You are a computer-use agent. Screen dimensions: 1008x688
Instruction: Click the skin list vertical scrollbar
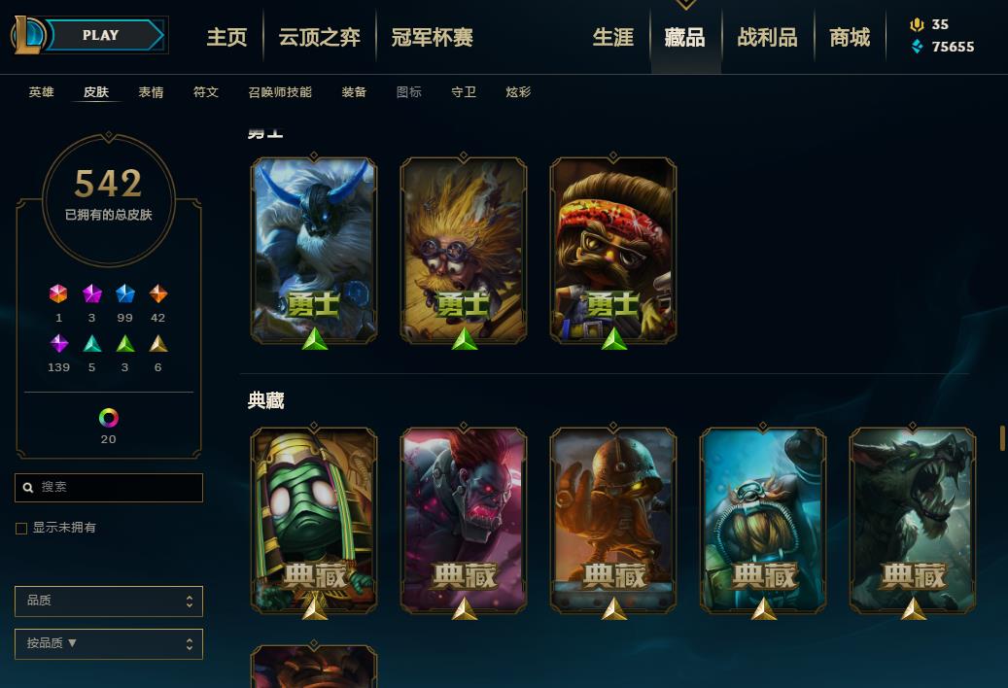coord(1002,438)
